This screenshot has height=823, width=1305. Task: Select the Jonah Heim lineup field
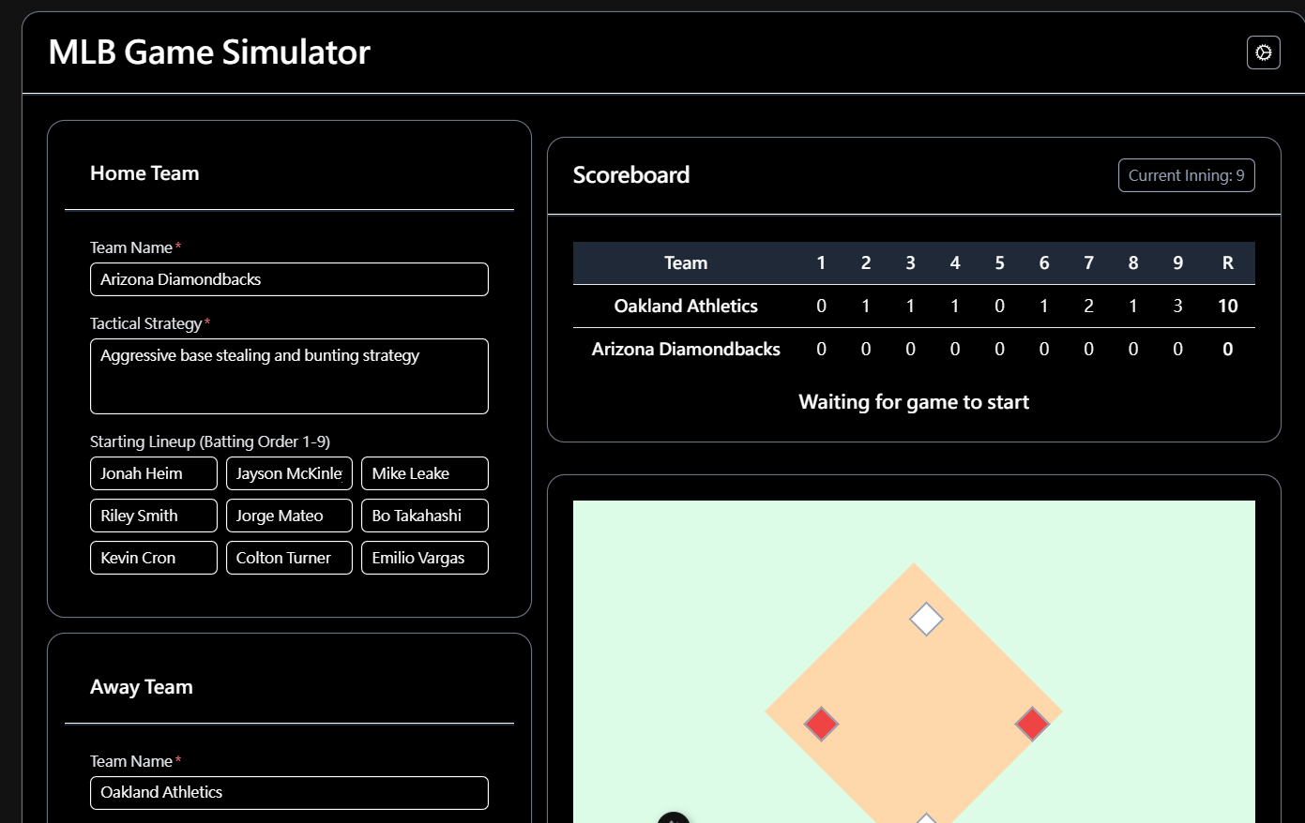154,473
